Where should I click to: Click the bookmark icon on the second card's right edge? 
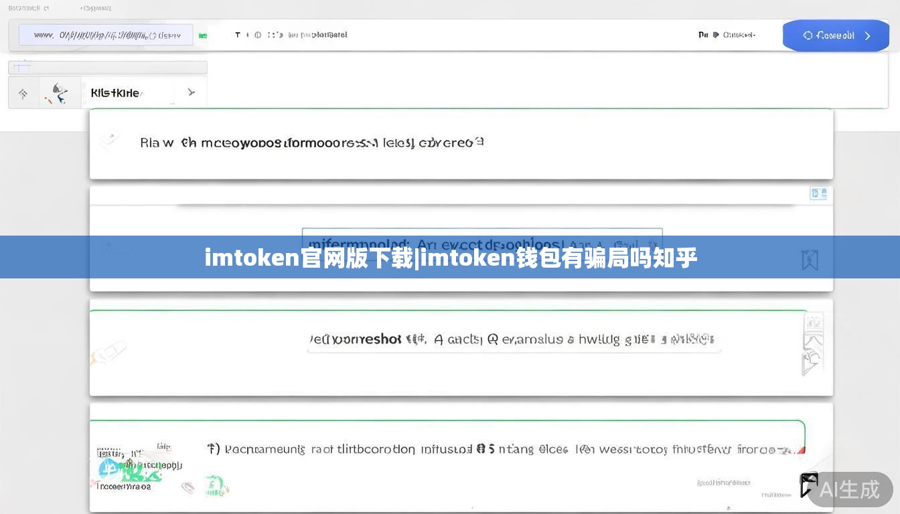pyautogui.click(x=810, y=260)
